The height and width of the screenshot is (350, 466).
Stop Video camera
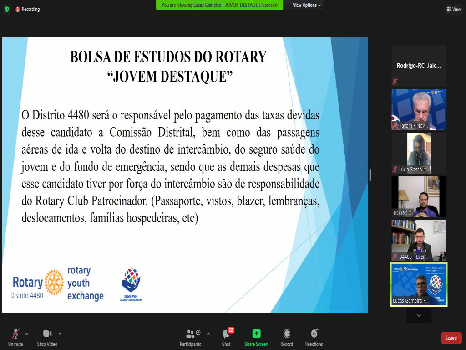47,336
